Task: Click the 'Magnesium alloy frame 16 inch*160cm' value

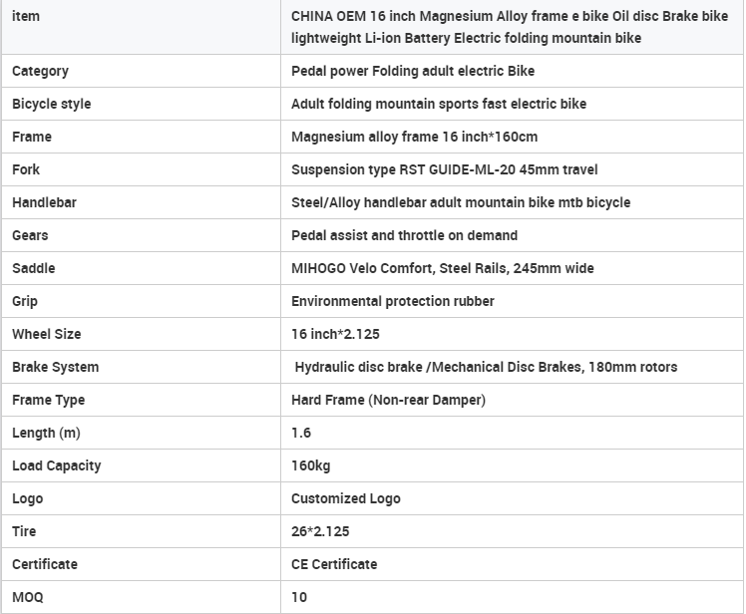Action: coord(414,137)
